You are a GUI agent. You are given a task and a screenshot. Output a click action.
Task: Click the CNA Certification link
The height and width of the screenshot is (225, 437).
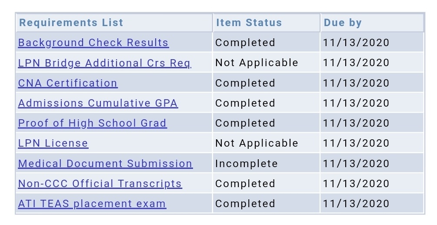[x=68, y=83]
